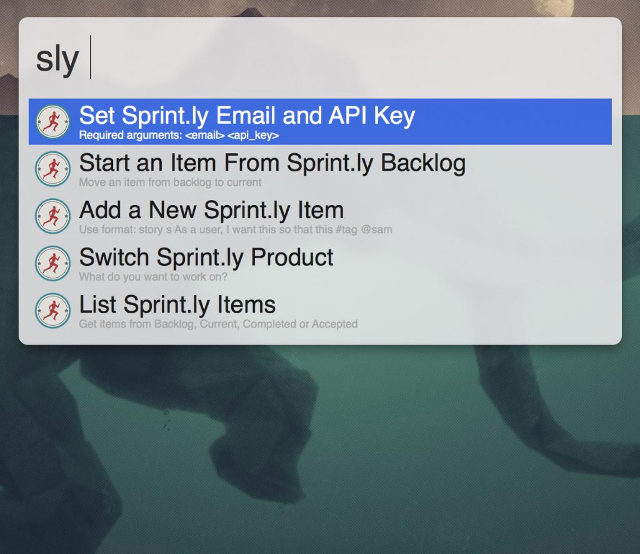
Task: Click the Switch Sprint.ly Product runner icon
Action: (x=52, y=263)
